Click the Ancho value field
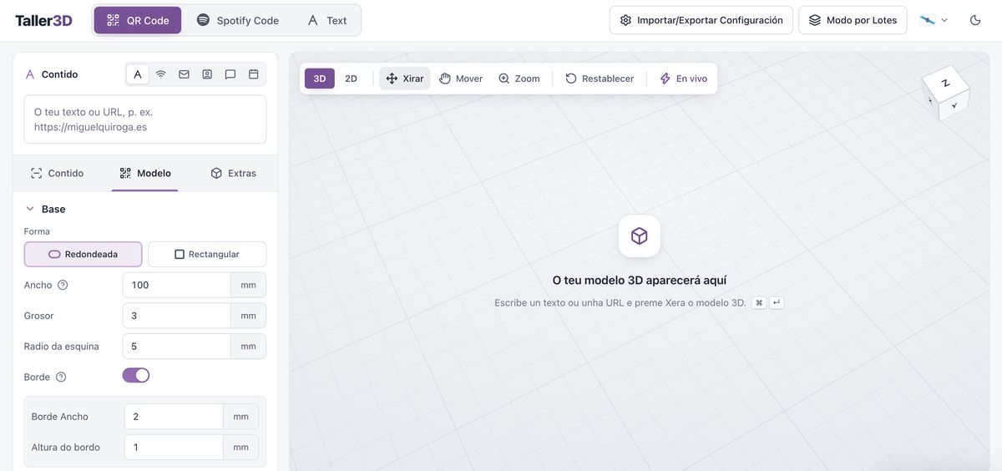 point(177,285)
